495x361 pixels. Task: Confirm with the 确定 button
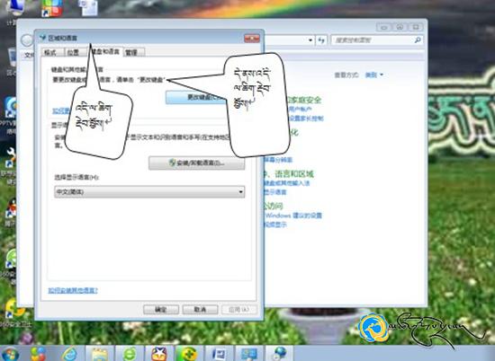[161, 309]
